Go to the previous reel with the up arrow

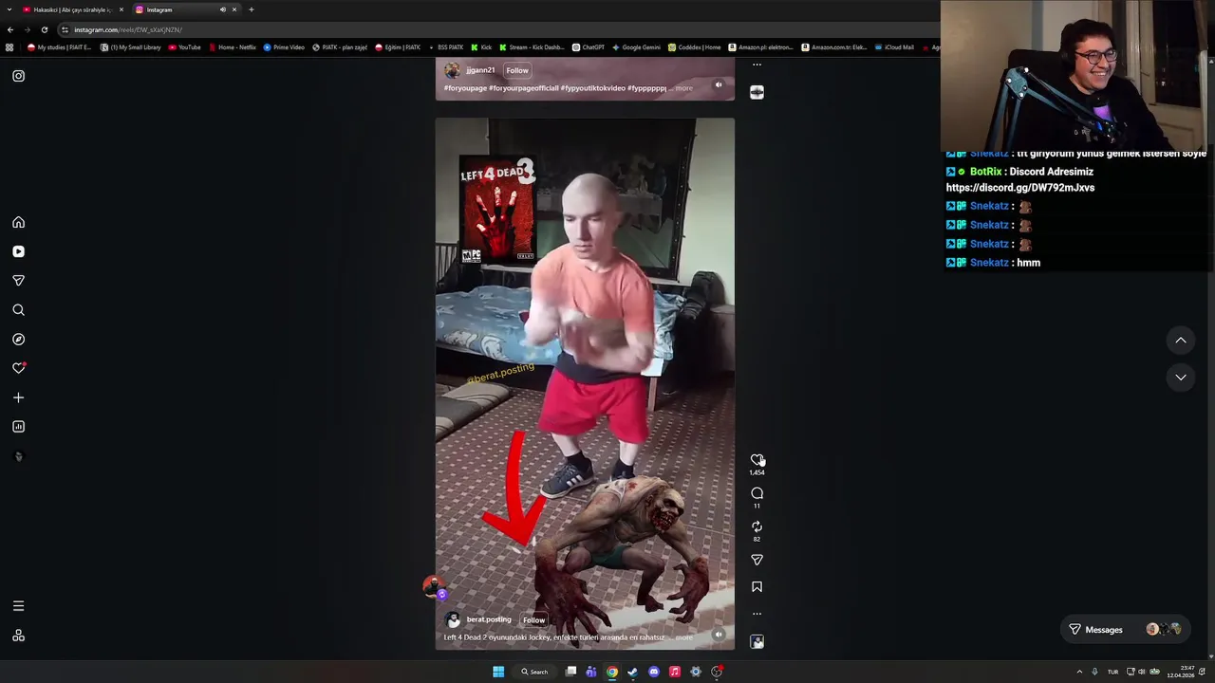tap(1181, 340)
